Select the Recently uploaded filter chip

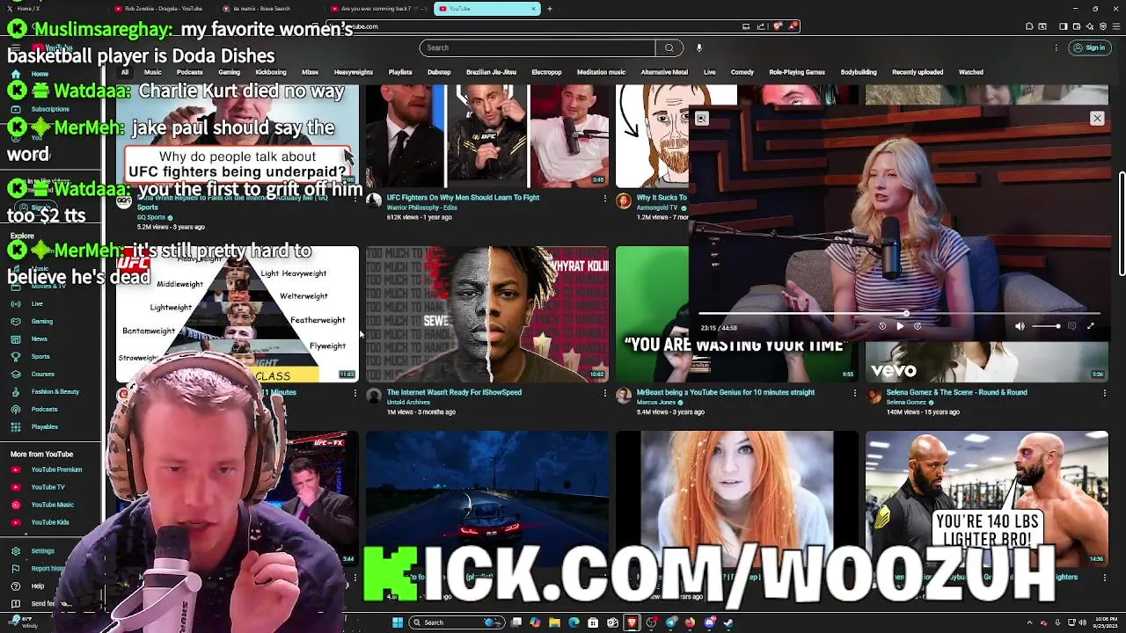(918, 72)
